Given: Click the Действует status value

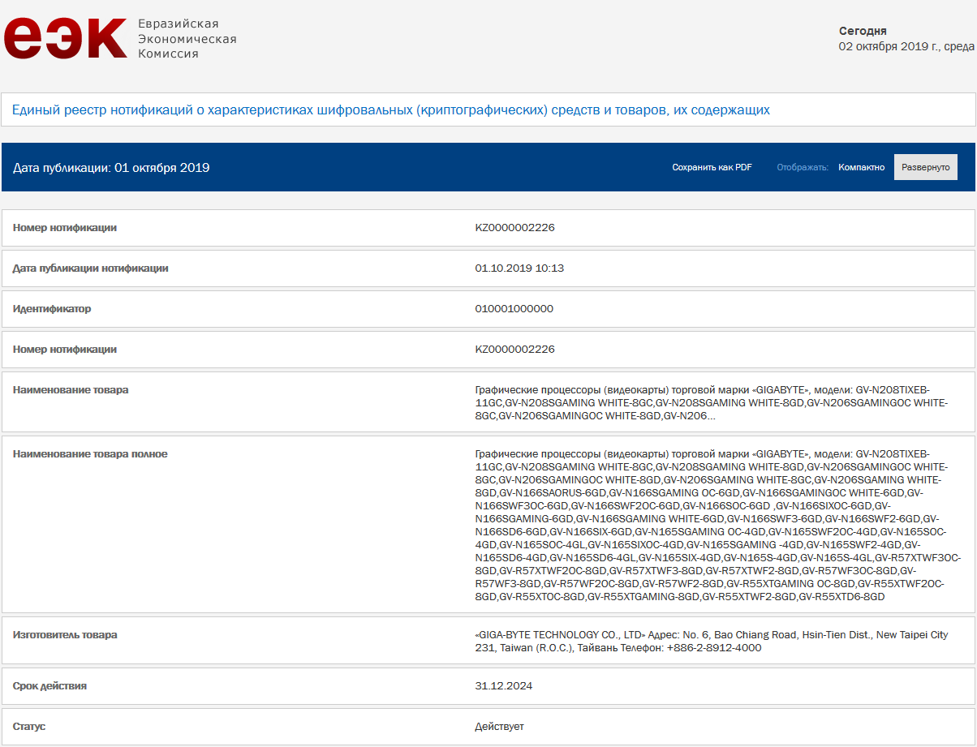Looking at the screenshot, I should pyautogui.click(x=499, y=727).
